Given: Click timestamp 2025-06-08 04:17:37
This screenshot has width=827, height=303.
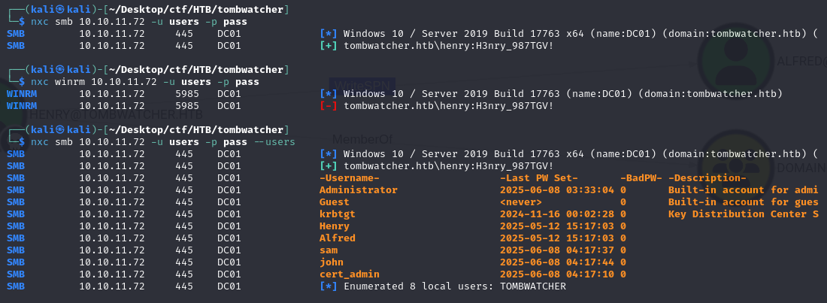Looking at the screenshot, I should [x=557, y=250].
